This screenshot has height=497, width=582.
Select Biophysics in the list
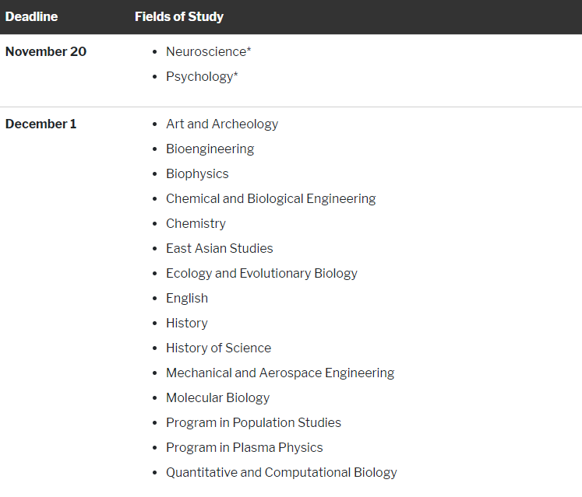tap(197, 173)
